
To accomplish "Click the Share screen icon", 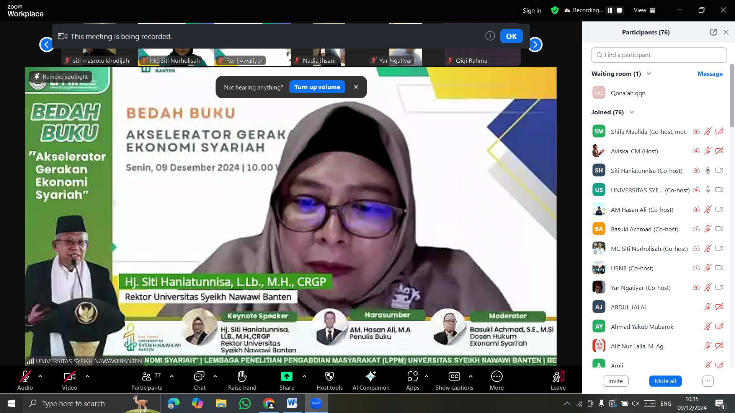I will pos(286,377).
